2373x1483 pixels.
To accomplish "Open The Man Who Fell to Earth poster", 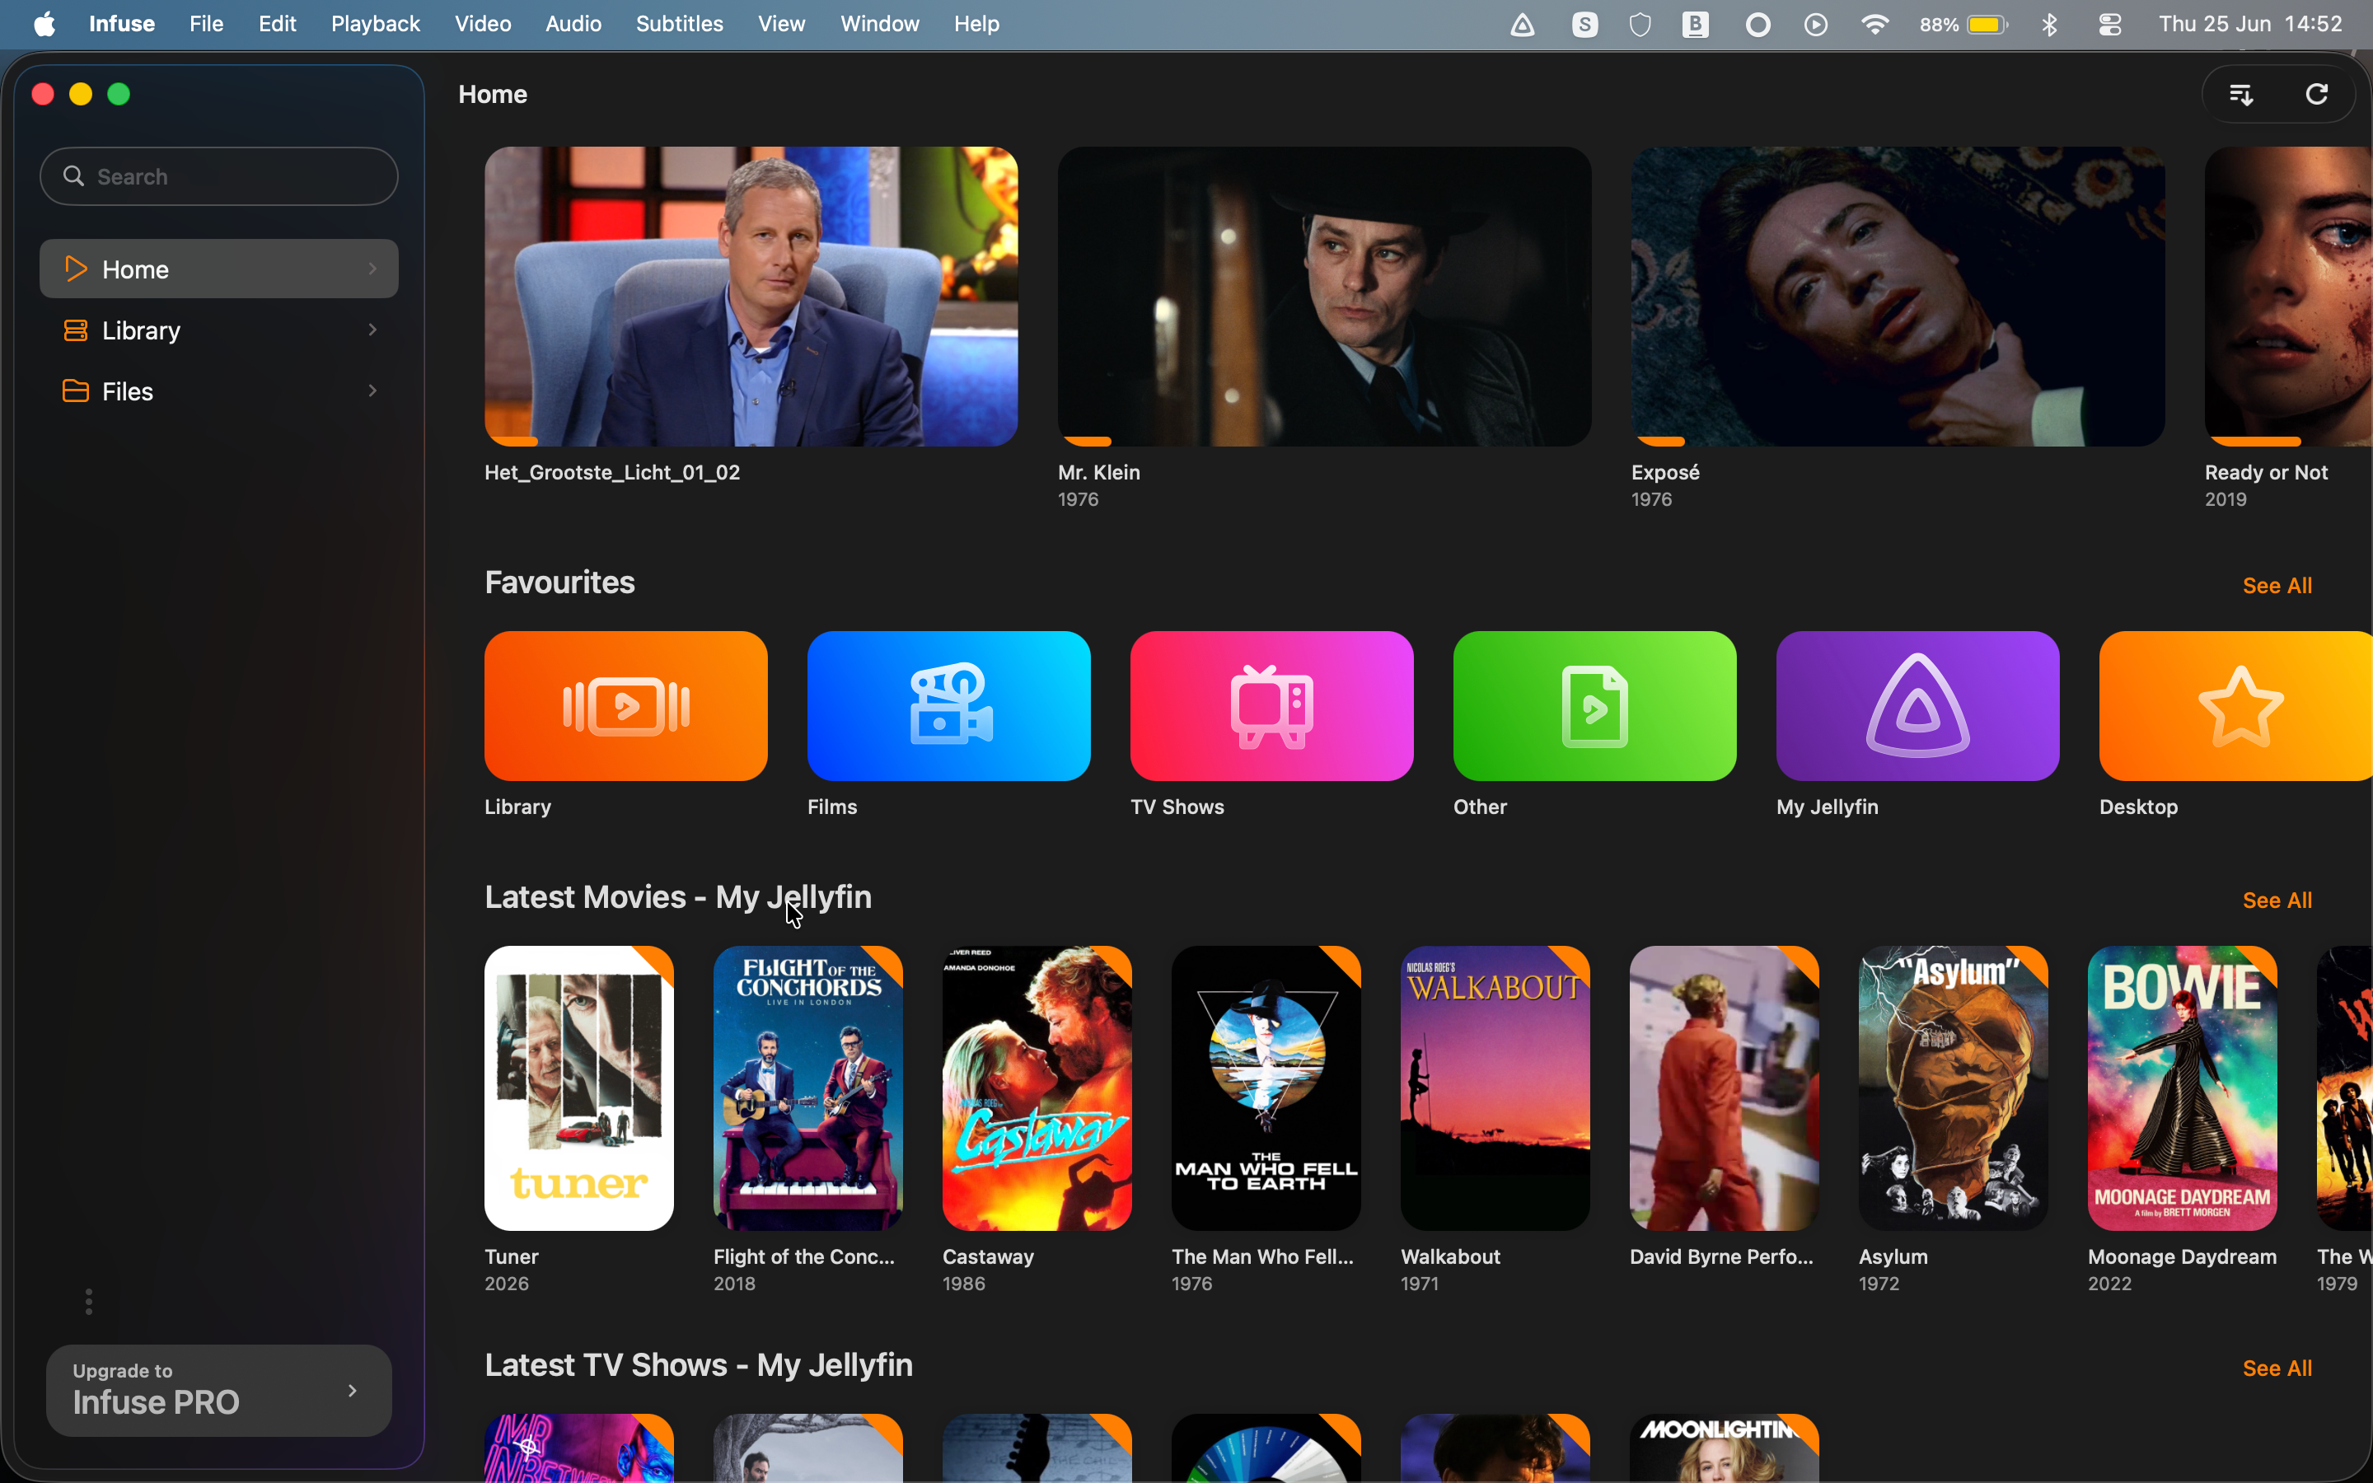I will (1266, 1088).
